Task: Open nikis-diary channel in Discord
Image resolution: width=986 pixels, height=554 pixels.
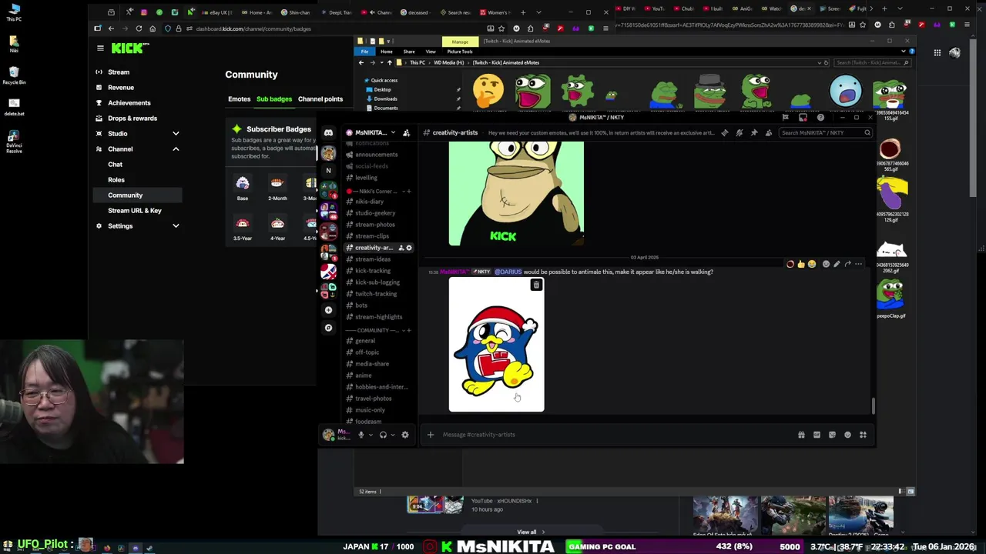Action: tap(369, 202)
